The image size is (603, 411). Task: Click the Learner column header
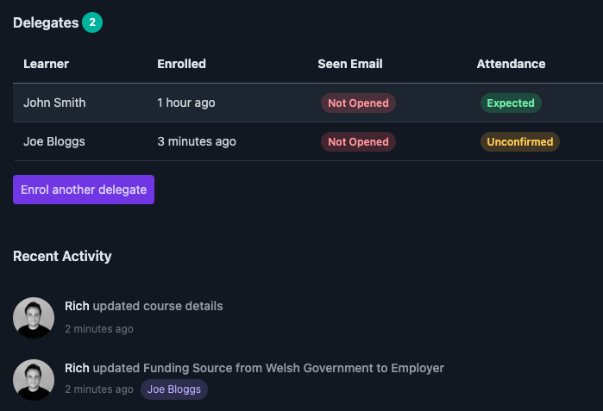coord(46,64)
